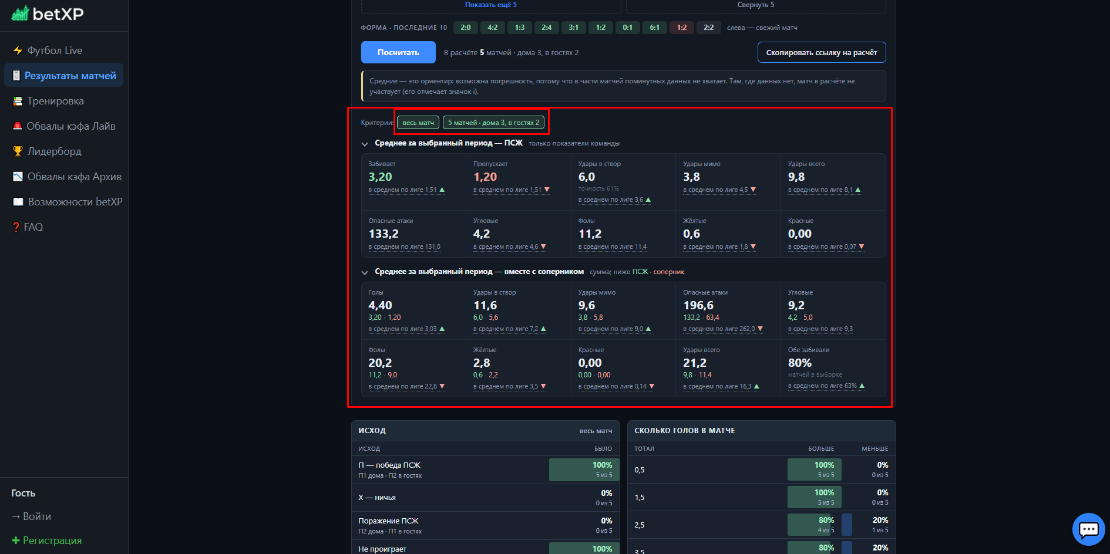The height and width of the screenshot is (554, 1110).
Task: Click the Обвалы кэфа Лайв siren icon
Action: pos(18,126)
